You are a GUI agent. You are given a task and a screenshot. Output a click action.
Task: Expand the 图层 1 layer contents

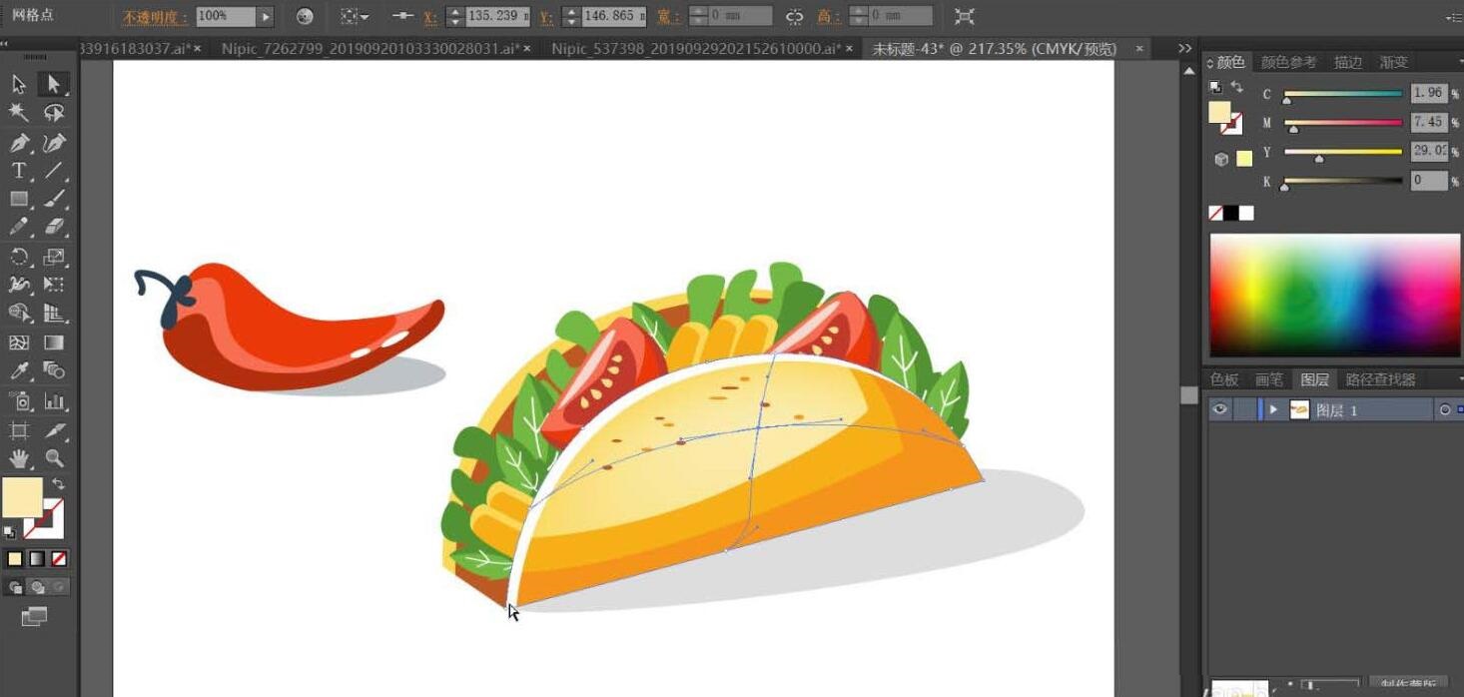pos(1273,409)
